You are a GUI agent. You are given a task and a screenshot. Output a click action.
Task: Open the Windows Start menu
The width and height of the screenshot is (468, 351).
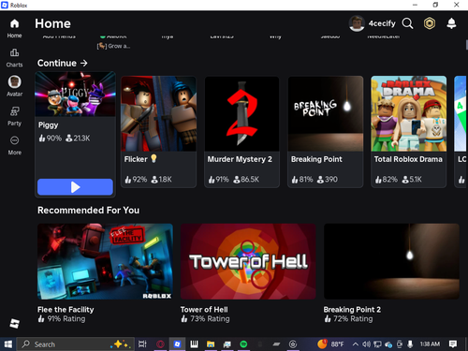[x=8, y=344]
